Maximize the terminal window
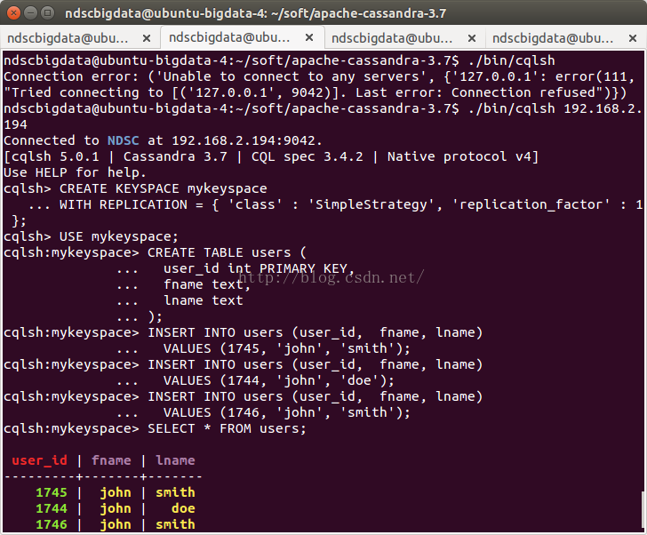This screenshot has height=535, width=647. point(48,12)
